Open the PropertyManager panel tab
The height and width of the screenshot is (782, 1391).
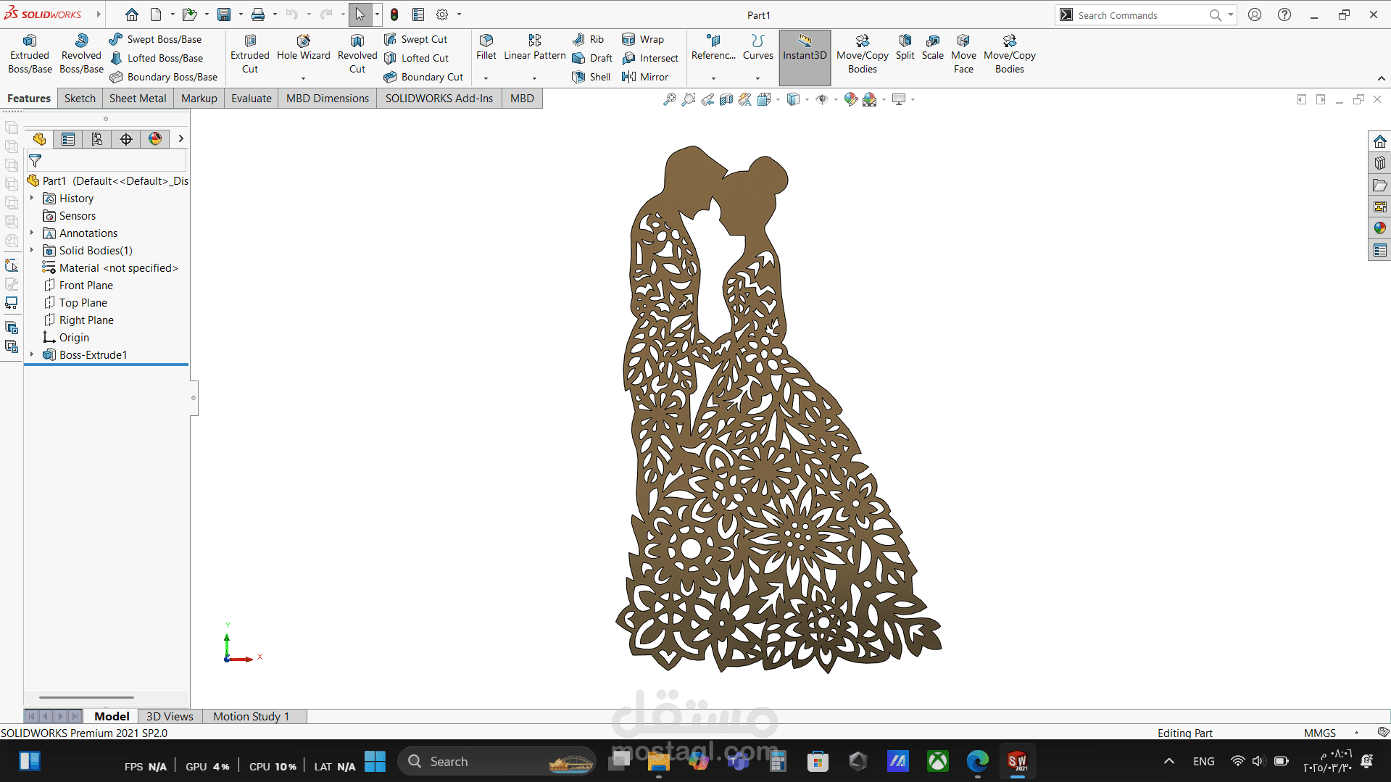click(x=68, y=139)
